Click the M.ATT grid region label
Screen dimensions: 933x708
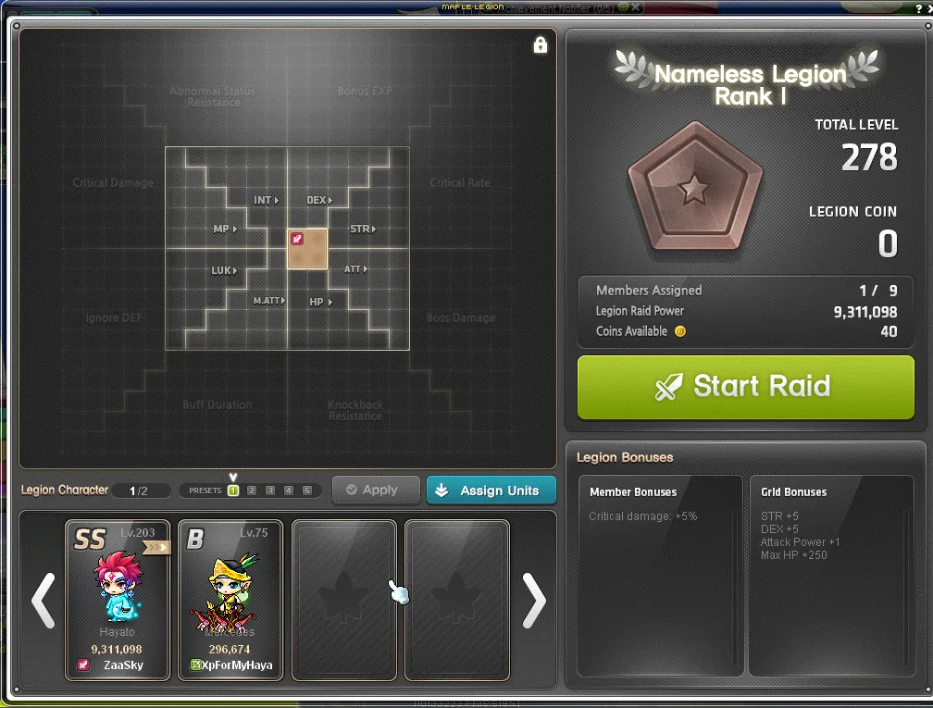click(269, 301)
